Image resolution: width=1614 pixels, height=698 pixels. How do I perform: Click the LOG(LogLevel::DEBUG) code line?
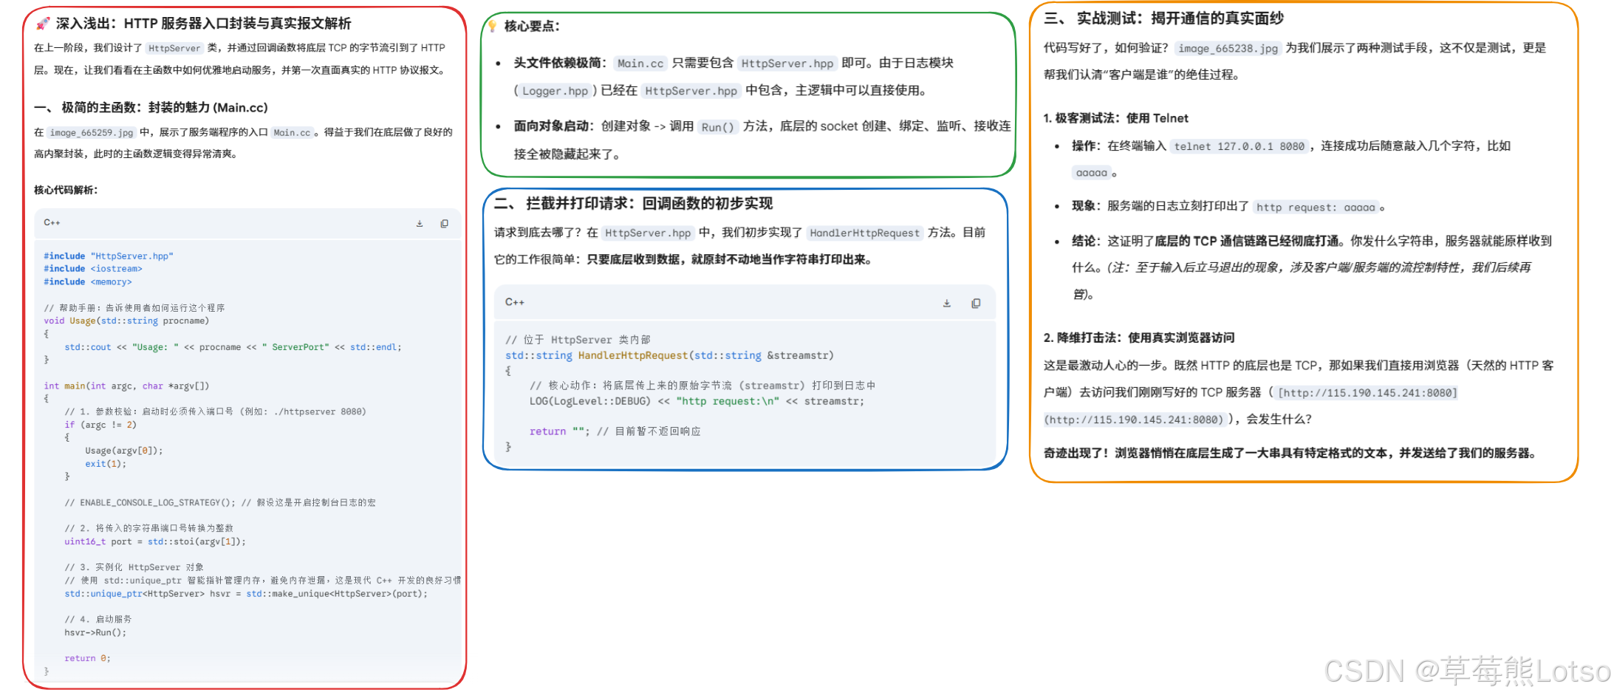(697, 401)
